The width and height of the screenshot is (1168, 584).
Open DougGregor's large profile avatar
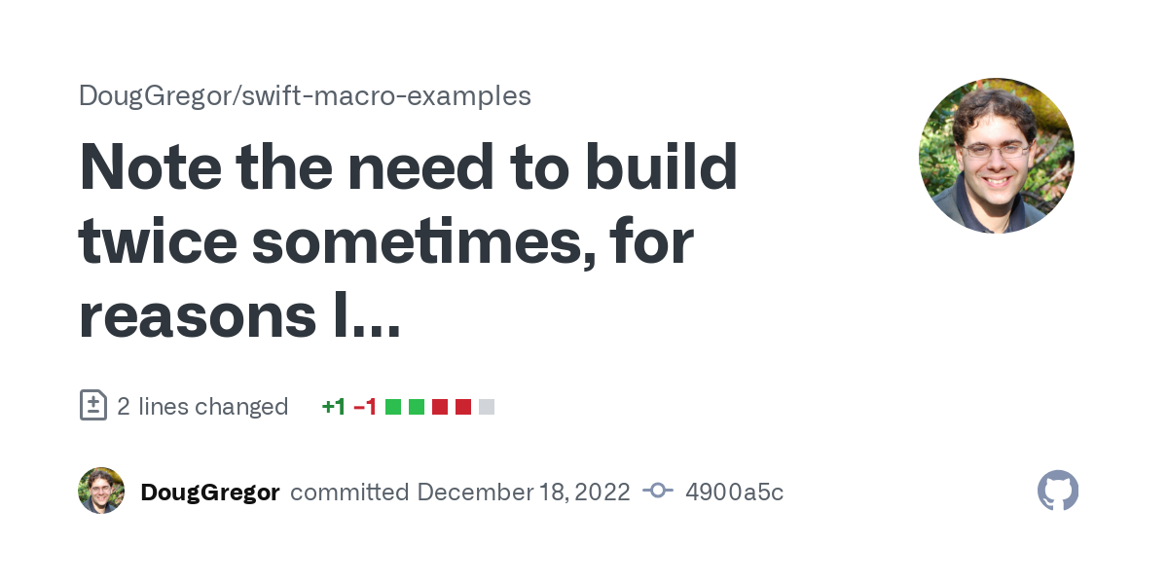point(996,156)
